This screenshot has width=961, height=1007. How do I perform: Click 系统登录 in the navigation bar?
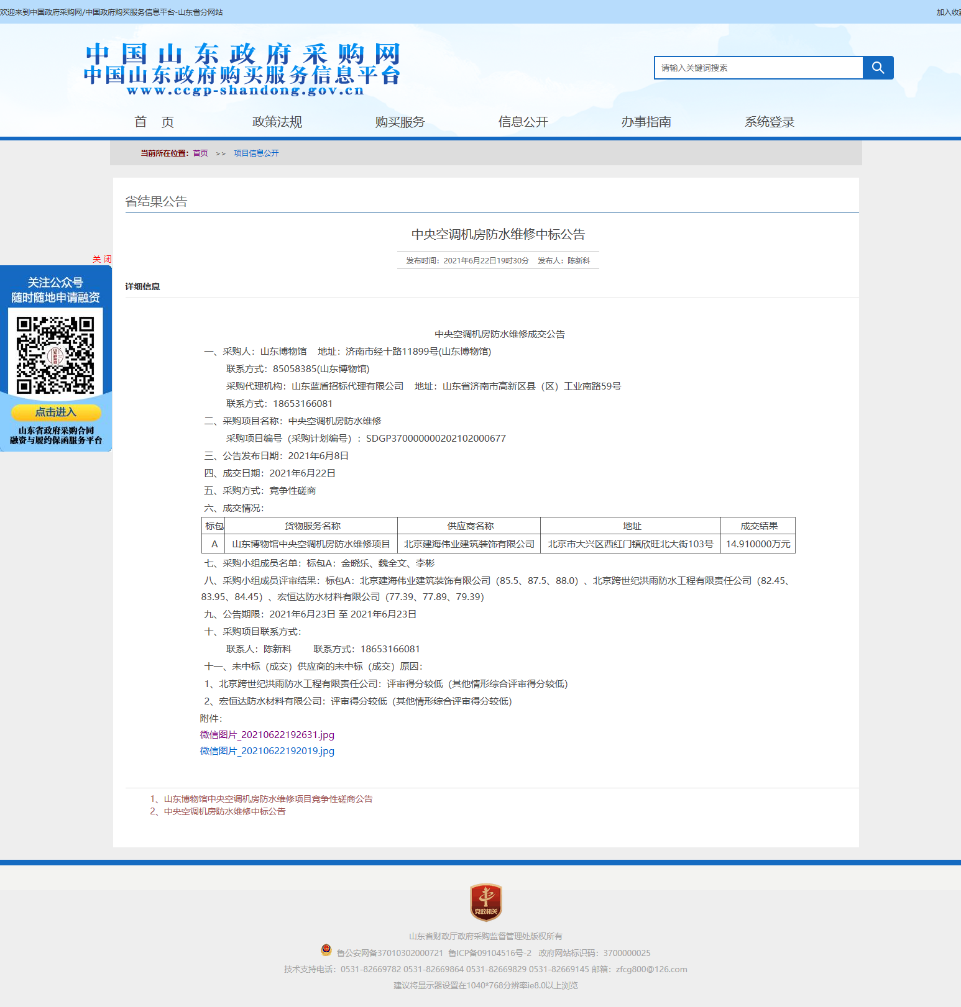click(769, 122)
